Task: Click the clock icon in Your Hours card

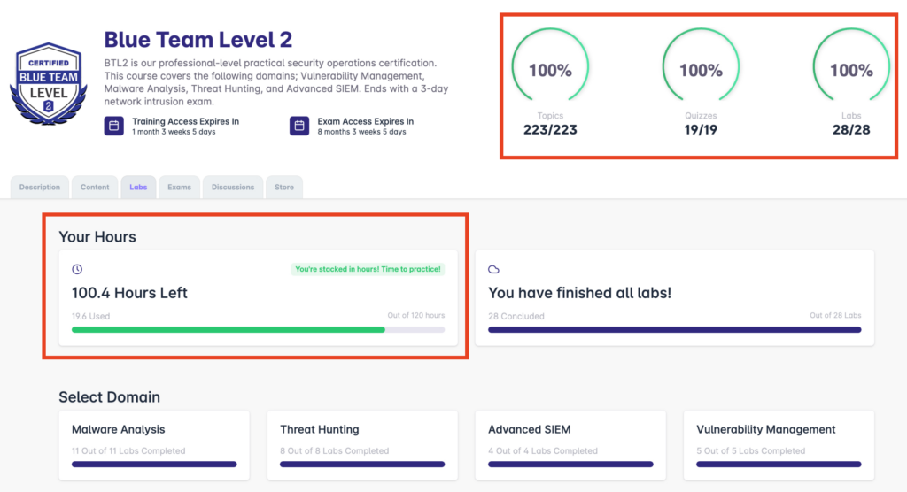Action: tap(77, 269)
